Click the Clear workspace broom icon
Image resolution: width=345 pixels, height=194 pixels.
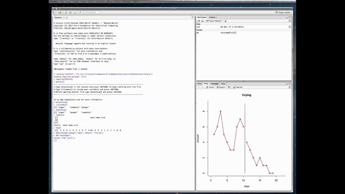[226, 21]
